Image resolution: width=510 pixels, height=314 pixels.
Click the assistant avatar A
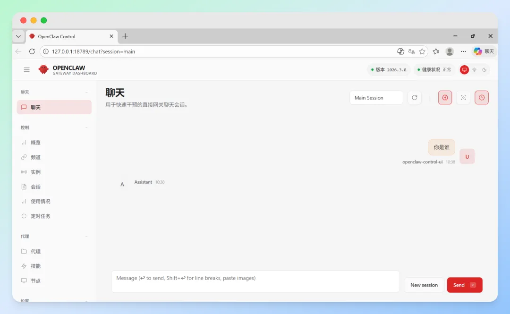122,185
